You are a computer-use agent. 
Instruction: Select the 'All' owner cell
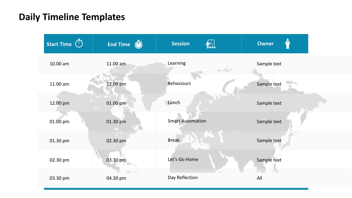click(x=260, y=178)
